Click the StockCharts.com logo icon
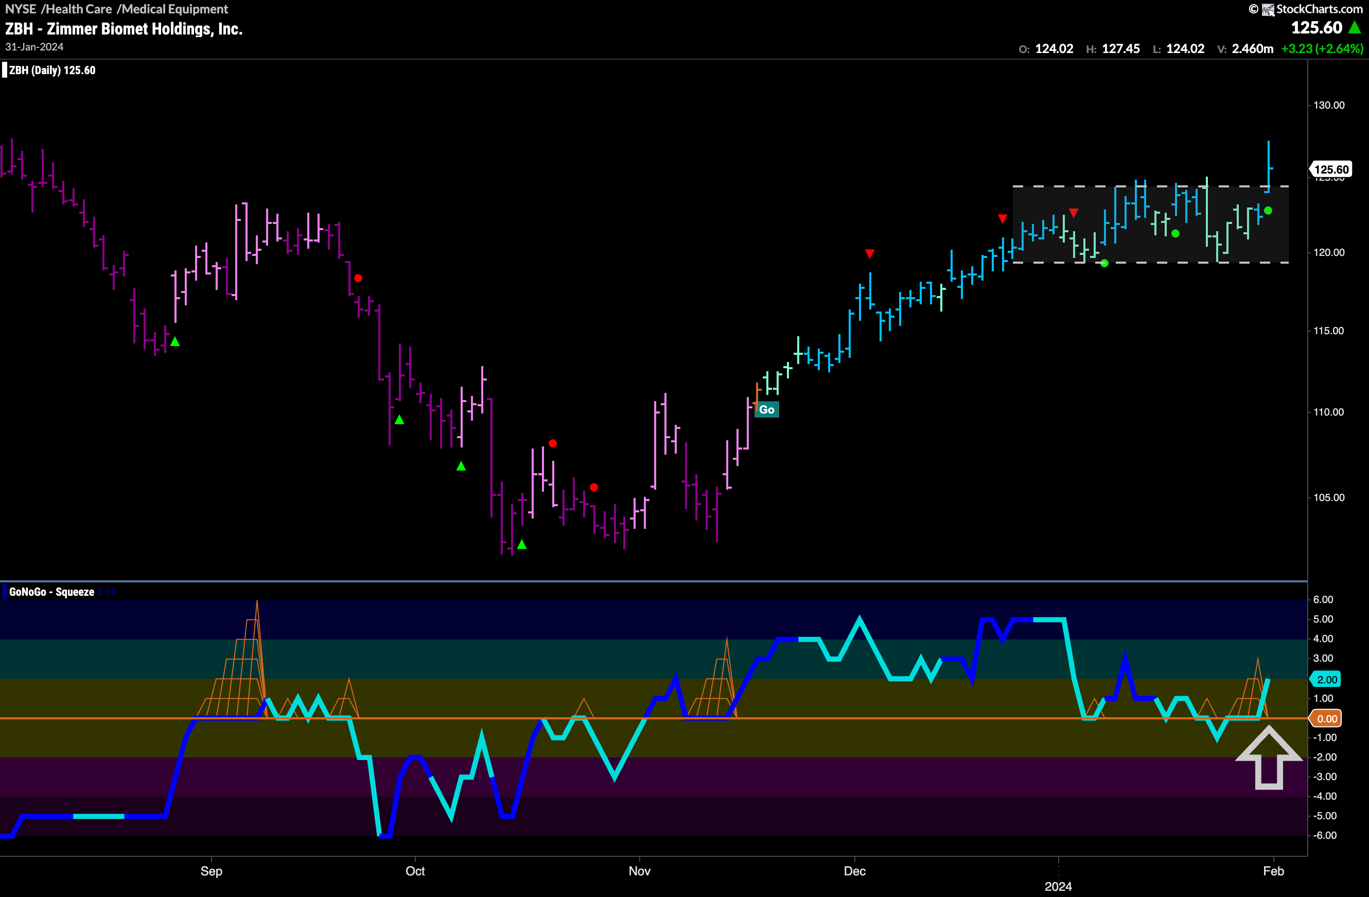 1268,10
